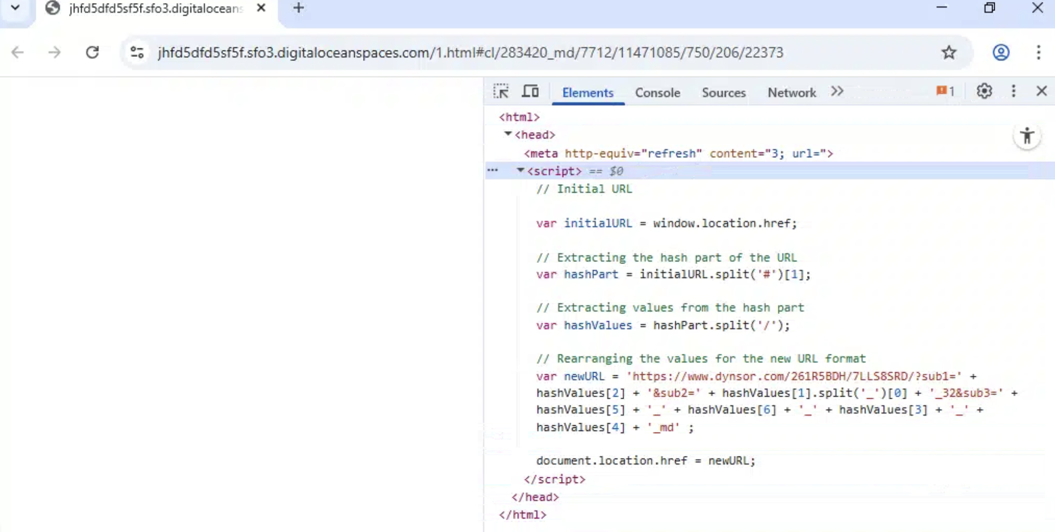Open the tab search dropdown arrow
The image size is (1055, 532).
tap(15, 8)
